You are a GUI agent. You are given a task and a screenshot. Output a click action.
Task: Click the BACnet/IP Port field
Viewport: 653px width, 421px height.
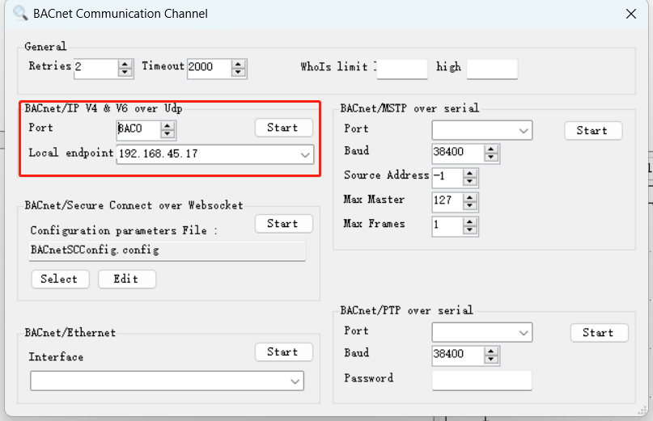pyautogui.click(x=138, y=129)
